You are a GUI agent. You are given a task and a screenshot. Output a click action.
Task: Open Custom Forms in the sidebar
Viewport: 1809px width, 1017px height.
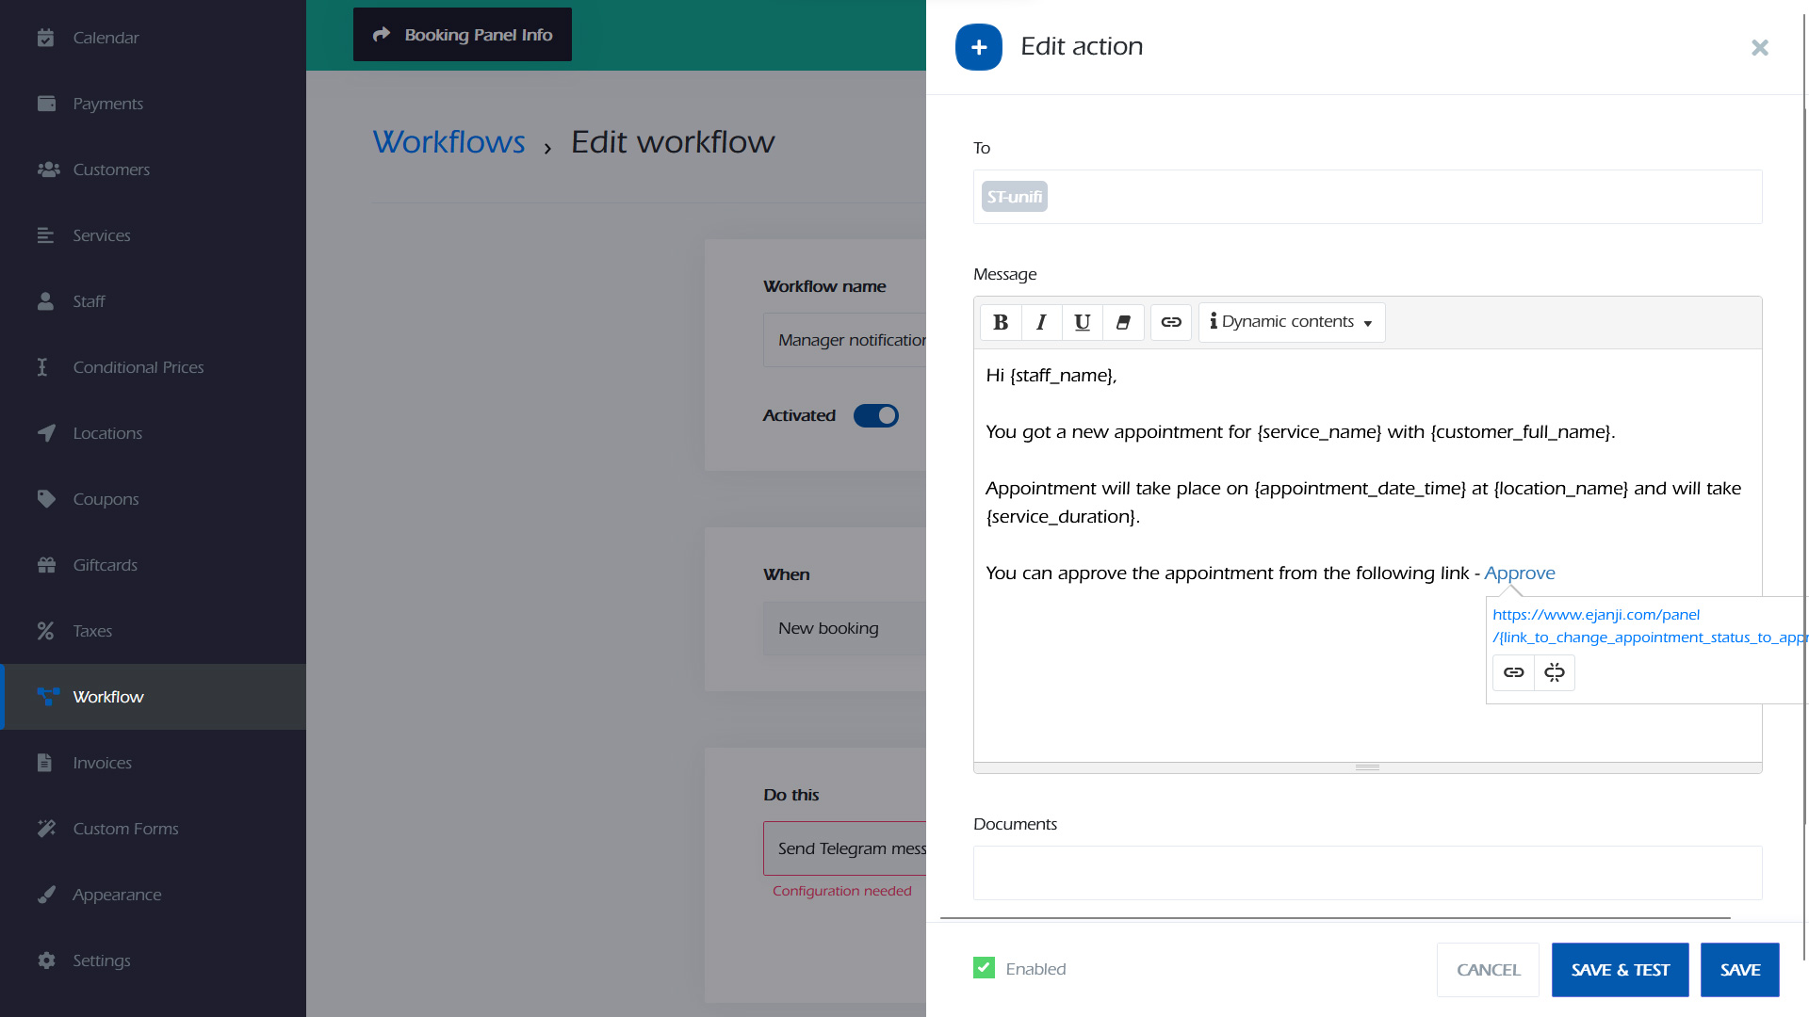tap(125, 829)
